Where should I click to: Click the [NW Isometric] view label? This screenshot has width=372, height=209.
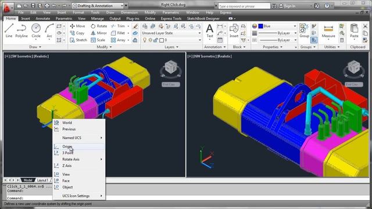pyautogui.click(x=205, y=56)
